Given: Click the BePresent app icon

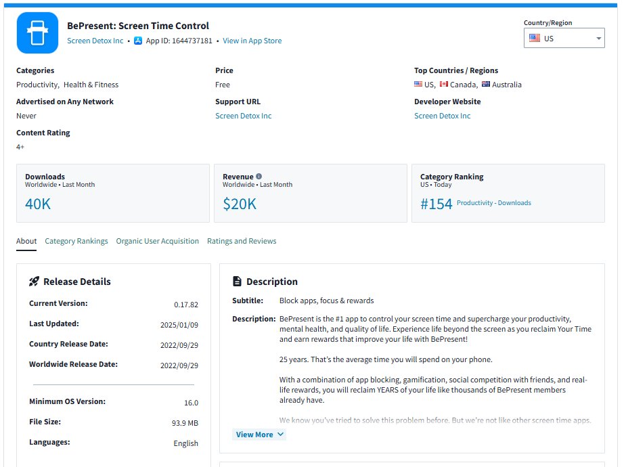Looking at the screenshot, I should click(37, 32).
